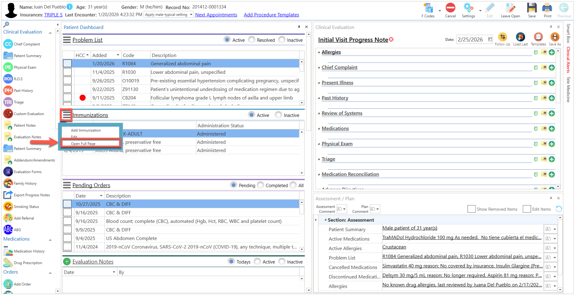The image size is (575, 295).
Task: Click the Follow Up icon
Action: (x=502, y=37)
